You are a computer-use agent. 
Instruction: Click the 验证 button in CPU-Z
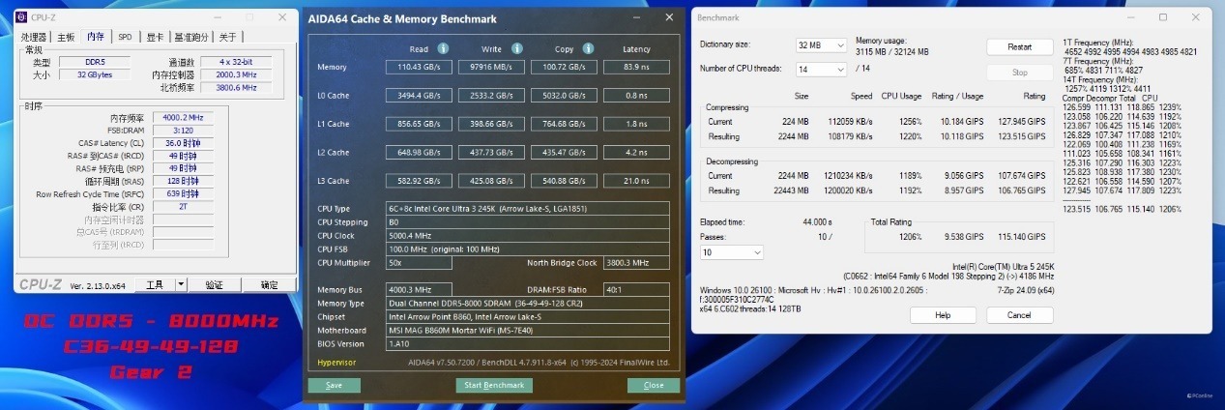click(214, 284)
